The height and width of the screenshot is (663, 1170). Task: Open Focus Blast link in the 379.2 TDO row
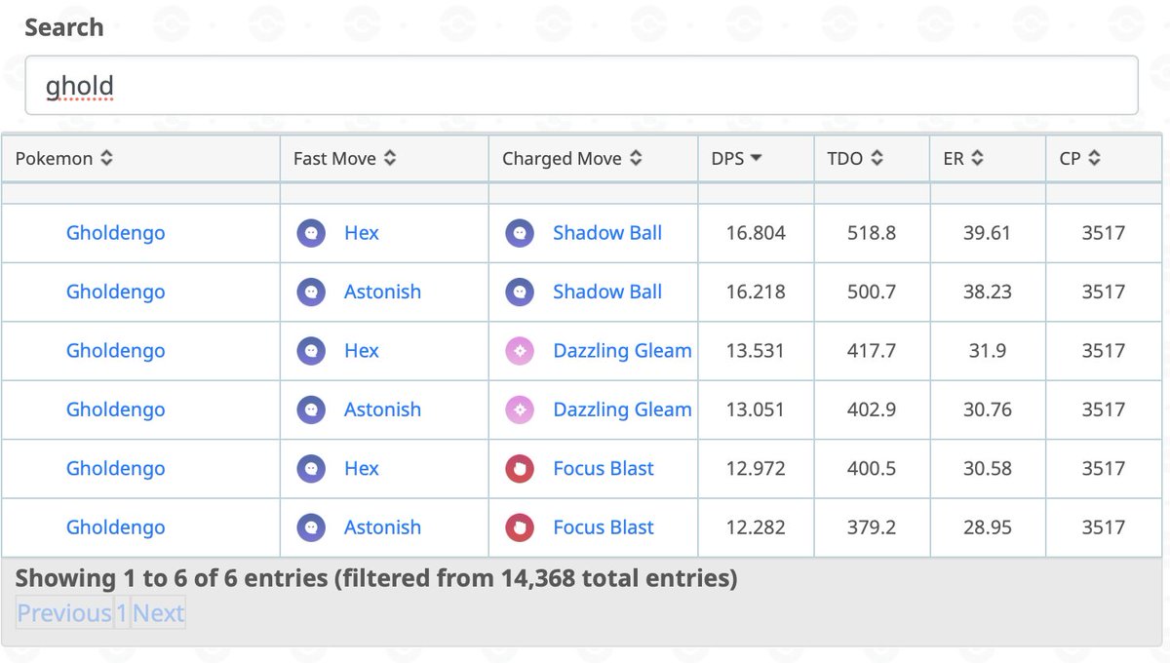[604, 527]
